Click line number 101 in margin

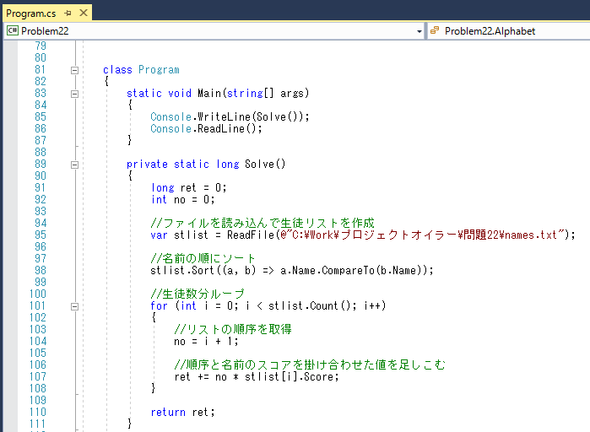point(38,305)
